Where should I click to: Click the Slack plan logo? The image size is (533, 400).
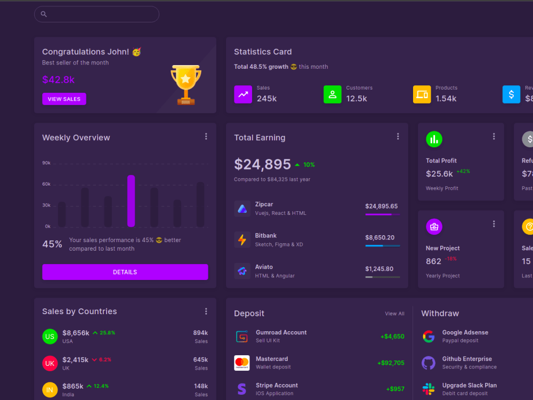coord(429,389)
